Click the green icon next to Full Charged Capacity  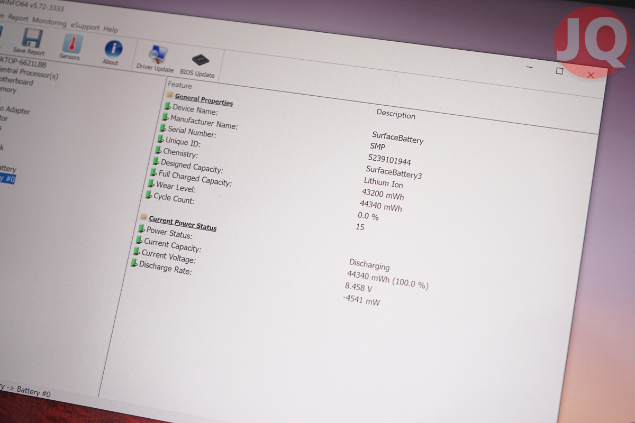pos(153,172)
